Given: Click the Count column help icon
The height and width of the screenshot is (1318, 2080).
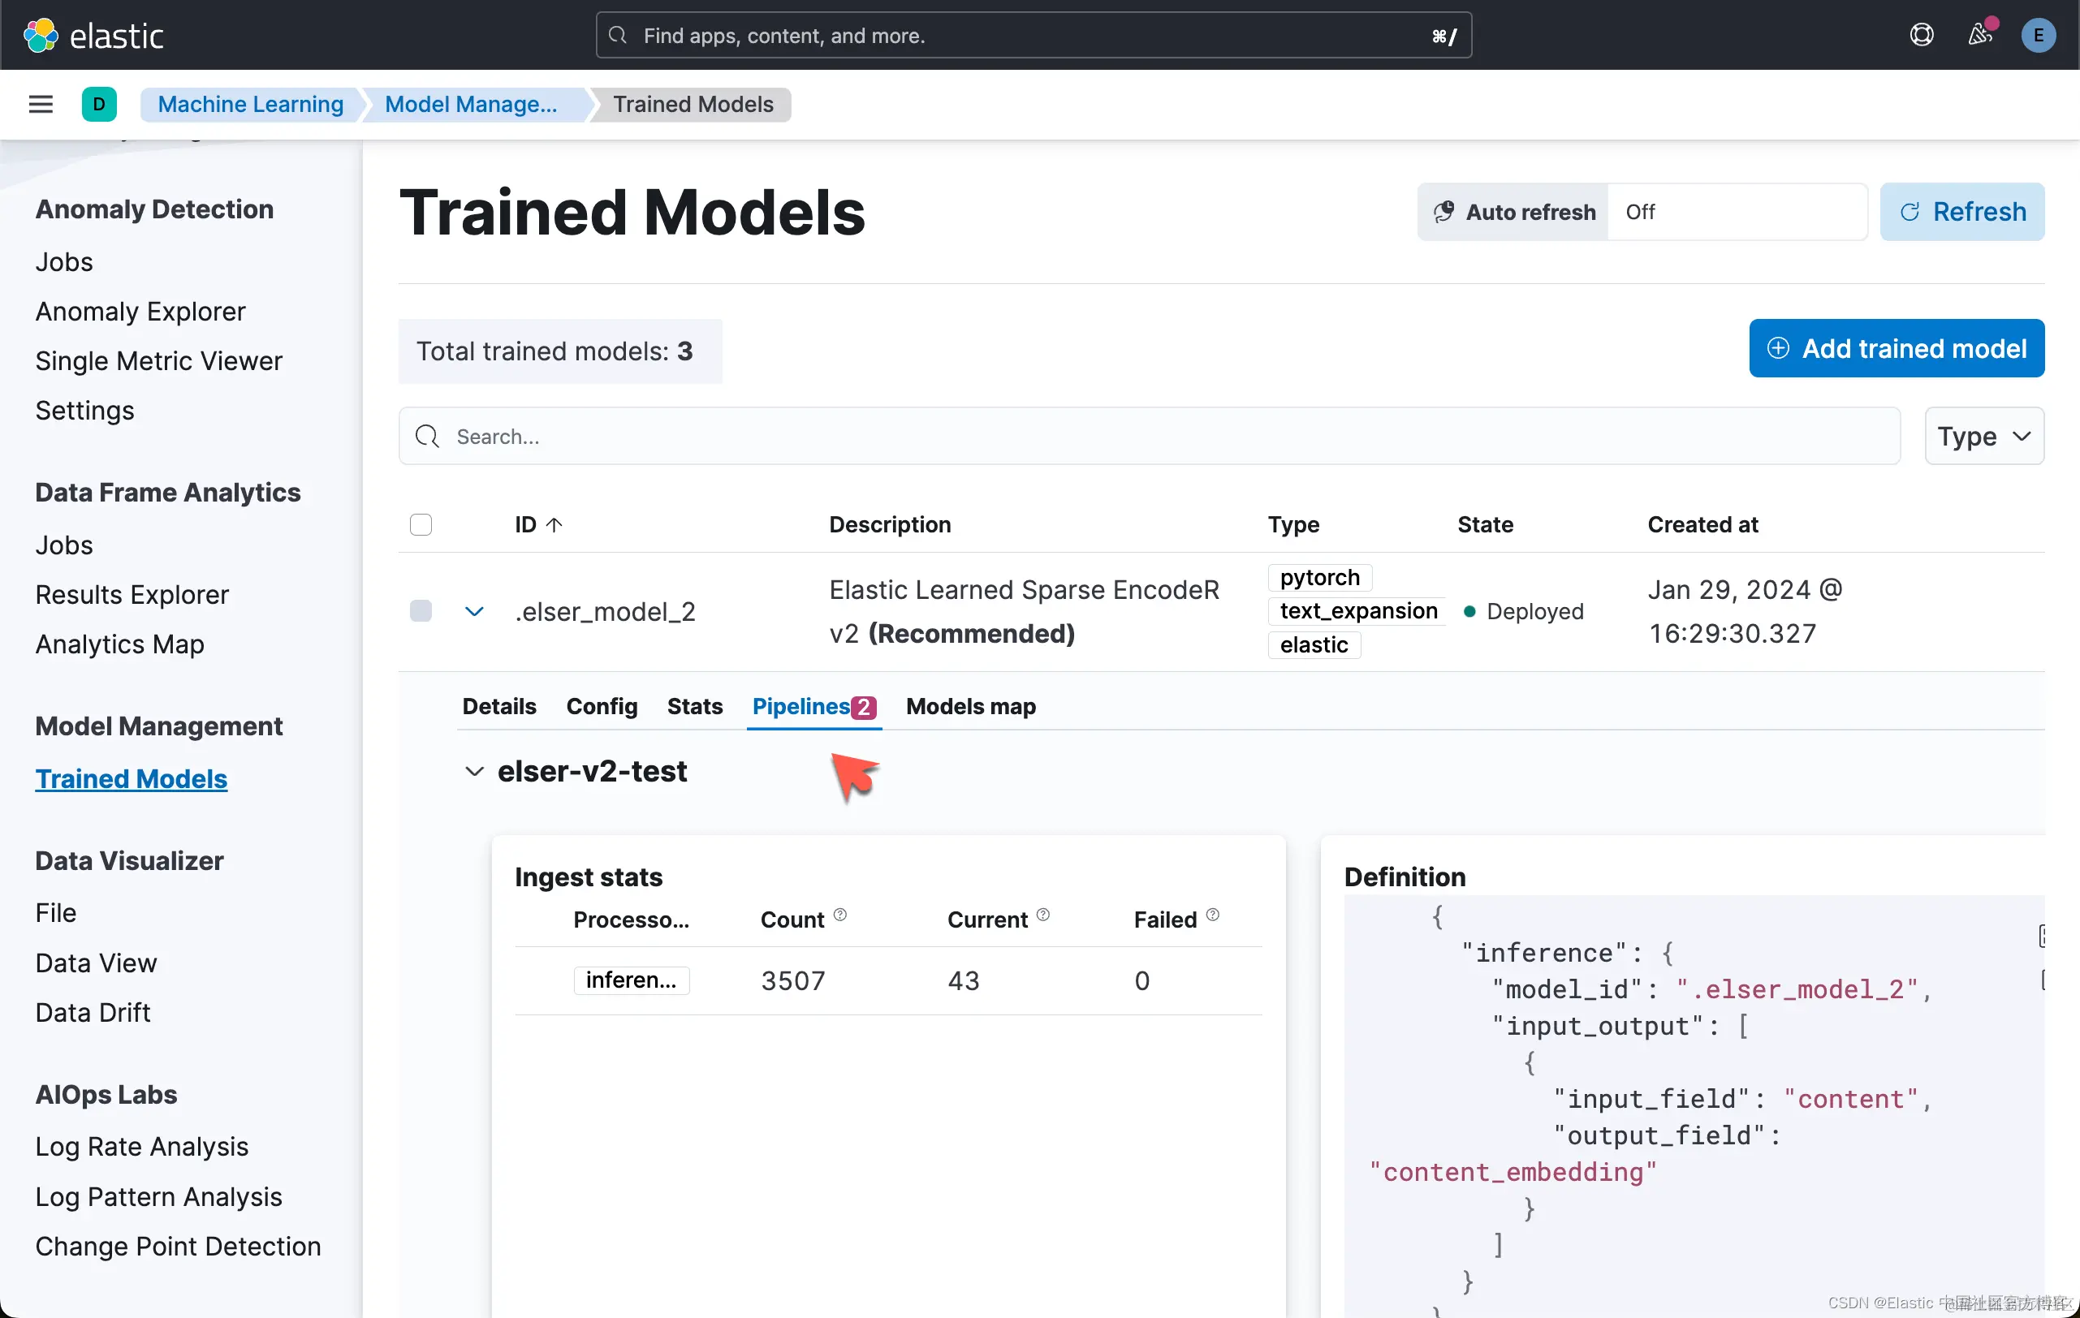Looking at the screenshot, I should click(x=839, y=915).
